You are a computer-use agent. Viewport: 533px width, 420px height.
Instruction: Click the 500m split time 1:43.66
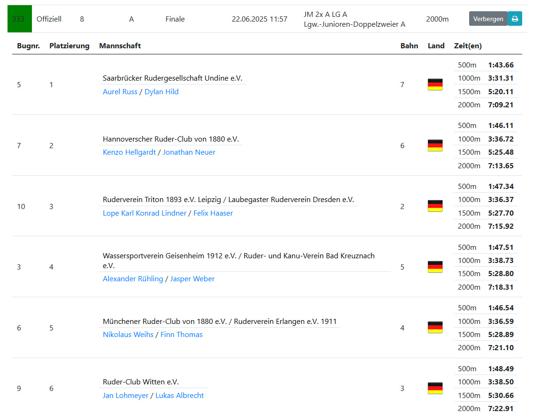coord(501,65)
